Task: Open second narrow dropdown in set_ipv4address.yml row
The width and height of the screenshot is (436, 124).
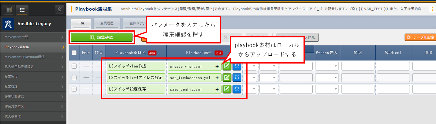Action: (268, 78)
